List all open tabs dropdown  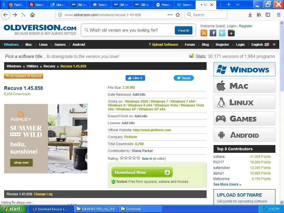[238, 4]
